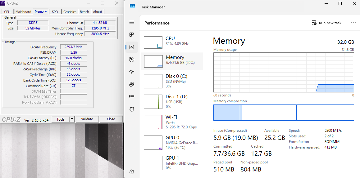Expand the Tools dropdown arrow in CPU-Z
The image size is (360, 178).
coord(72,119)
